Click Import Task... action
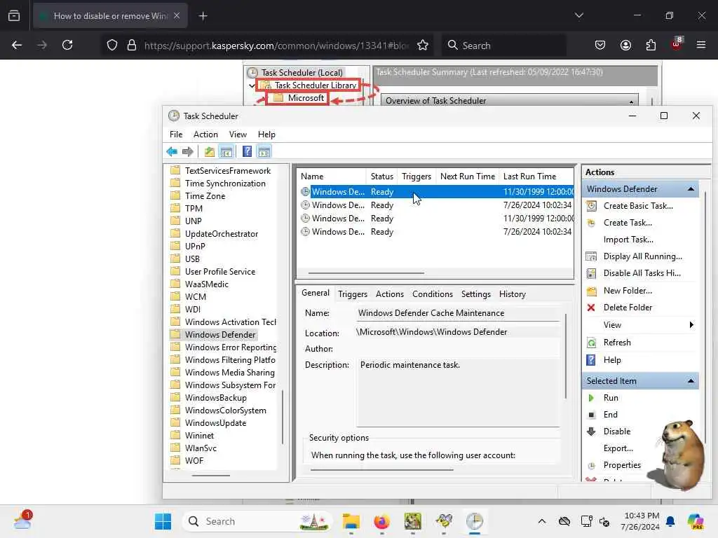Viewport: 718px width, 538px height. (628, 240)
